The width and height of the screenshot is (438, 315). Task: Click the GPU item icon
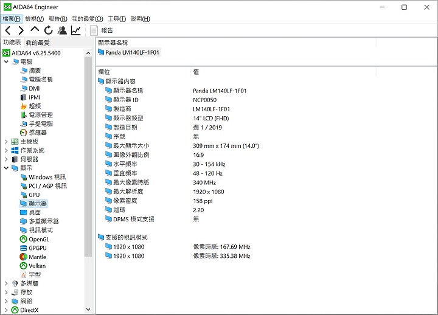point(24,195)
